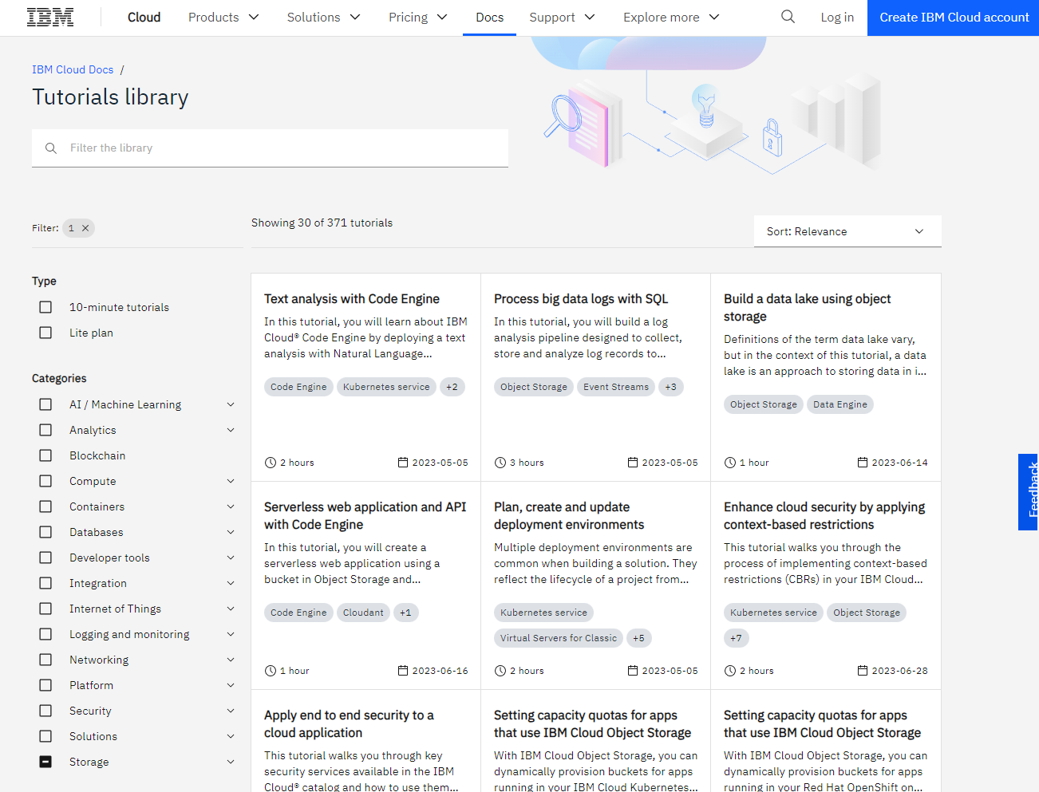This screenshot has width=1039, height=792.
Task: Click the Data Engine tag
Action: [840, 404]
